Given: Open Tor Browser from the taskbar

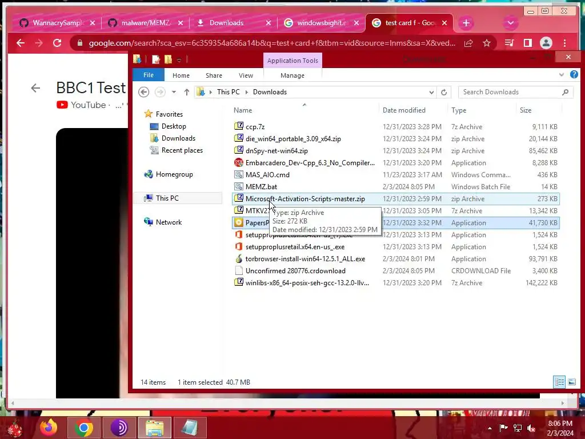Looking at the screenshot, I should (x=119, y=428).
